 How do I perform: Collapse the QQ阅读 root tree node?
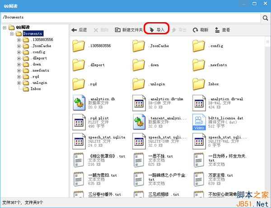tap(5, 28)
